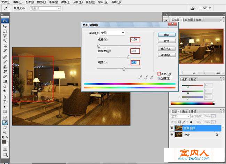Select the Rectangular Marquee tool
The height and width of the screenshot is (164, 226).
[x=5, y=31]
